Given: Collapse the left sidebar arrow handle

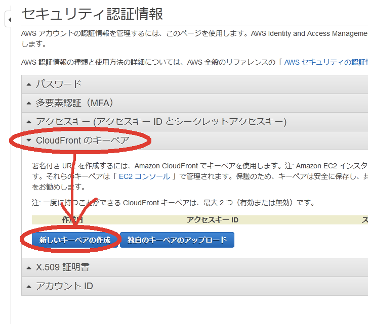Looking at the screenshot, I should pos(9,19).
